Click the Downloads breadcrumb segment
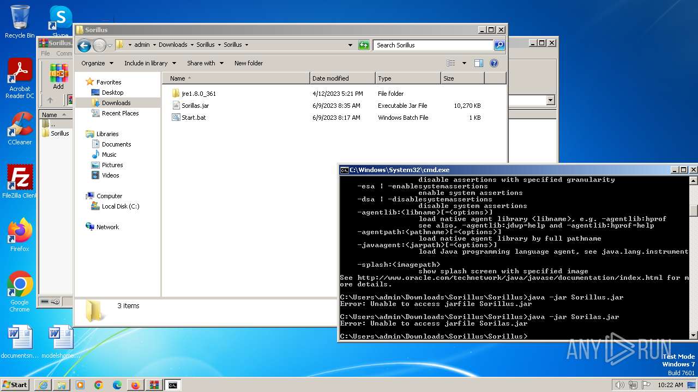Viewport: 698px width, 392px height. tap(173, 45)
